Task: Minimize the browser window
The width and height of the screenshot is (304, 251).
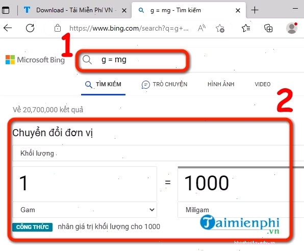Action: coord(295,9)
